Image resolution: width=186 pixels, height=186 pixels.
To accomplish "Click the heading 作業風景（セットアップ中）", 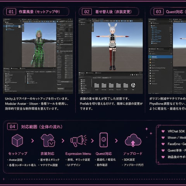I will tap(40, 12).
